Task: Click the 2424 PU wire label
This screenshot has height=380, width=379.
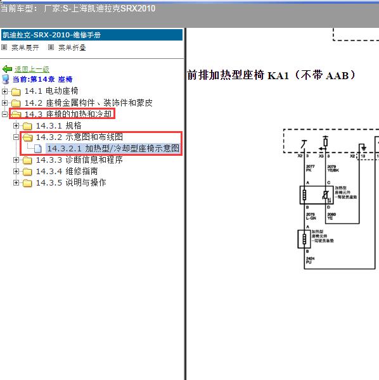Action: [310, 260]
